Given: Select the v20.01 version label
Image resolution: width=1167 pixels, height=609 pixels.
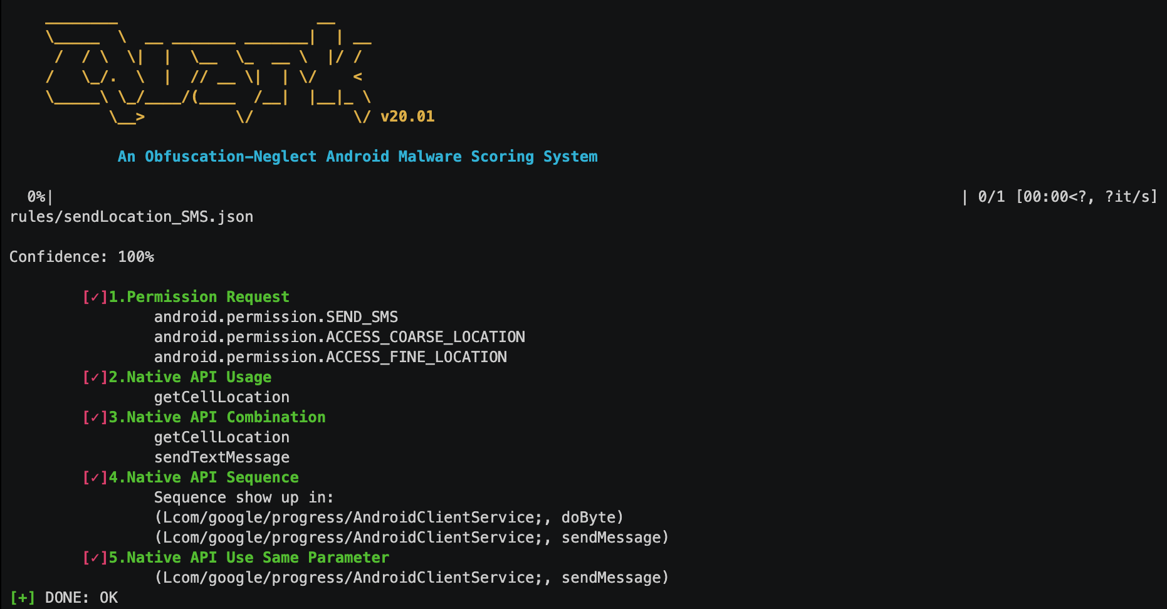Looking at the screenshot, I should [407, 117].
